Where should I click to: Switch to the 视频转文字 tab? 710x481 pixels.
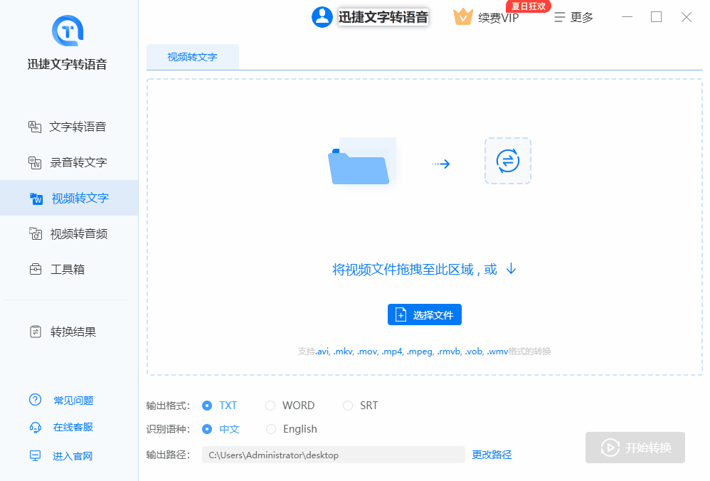point(193,57)
